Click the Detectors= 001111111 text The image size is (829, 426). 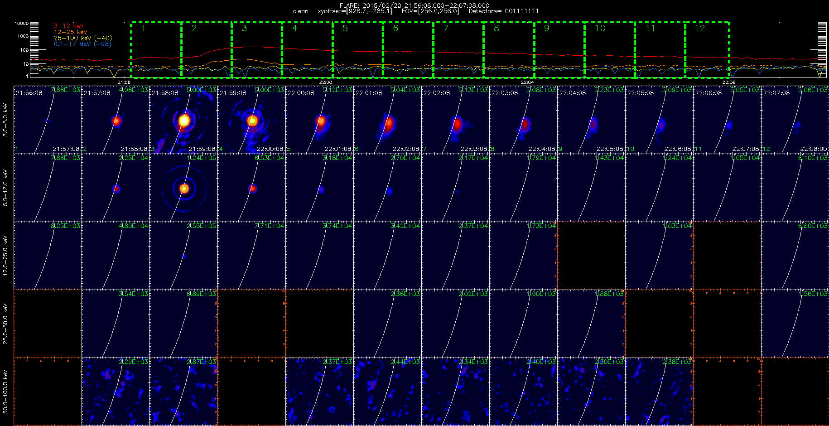click(504, 11)
